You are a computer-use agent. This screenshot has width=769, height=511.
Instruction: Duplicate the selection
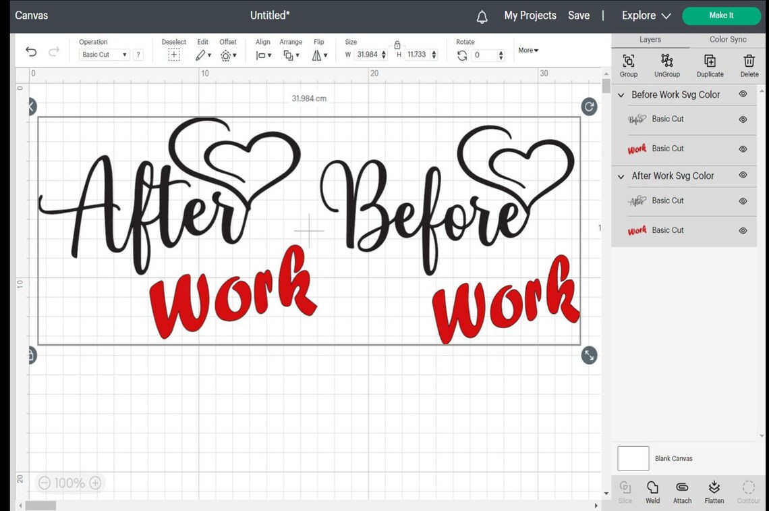(710, 64)
